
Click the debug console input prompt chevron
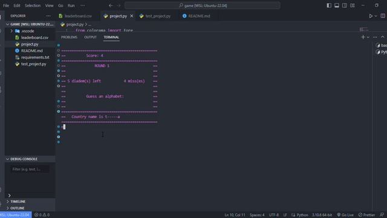(10, 196)
